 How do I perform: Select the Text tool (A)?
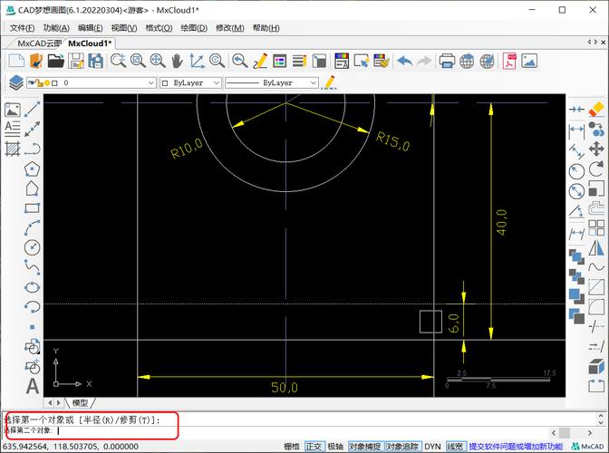pos(33,387)
